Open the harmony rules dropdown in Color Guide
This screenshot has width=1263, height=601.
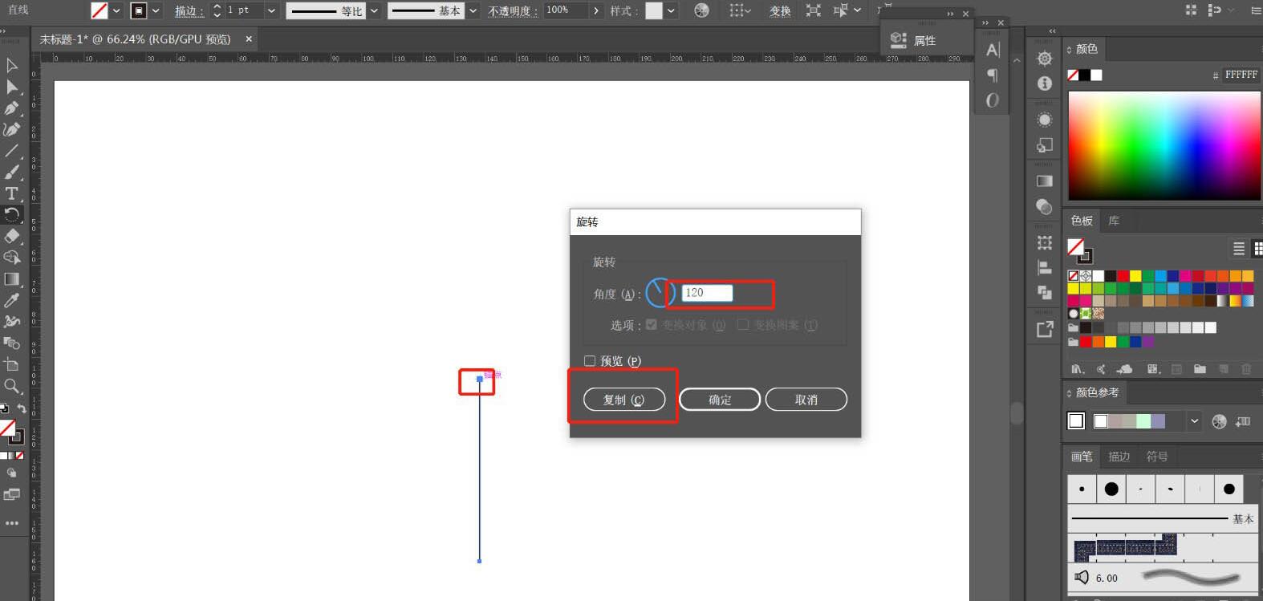point(1194,421)
